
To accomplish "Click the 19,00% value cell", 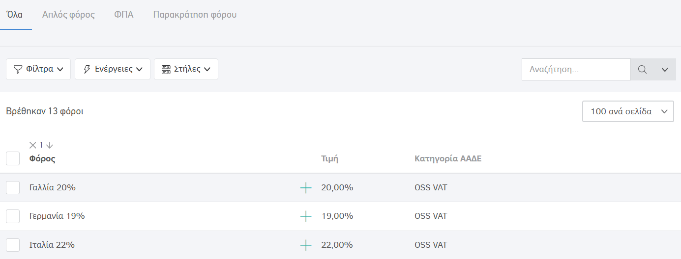I will click(337, 216).
